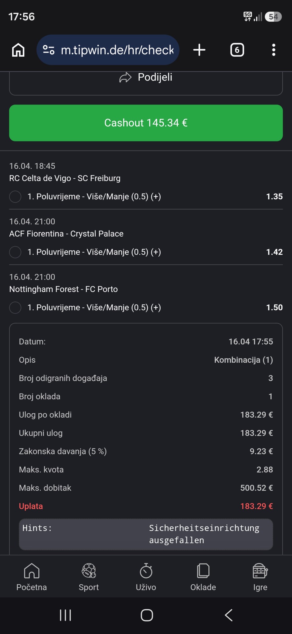Open the browser three-dot menu
This screenshot has width=292, height=634.
273,50
